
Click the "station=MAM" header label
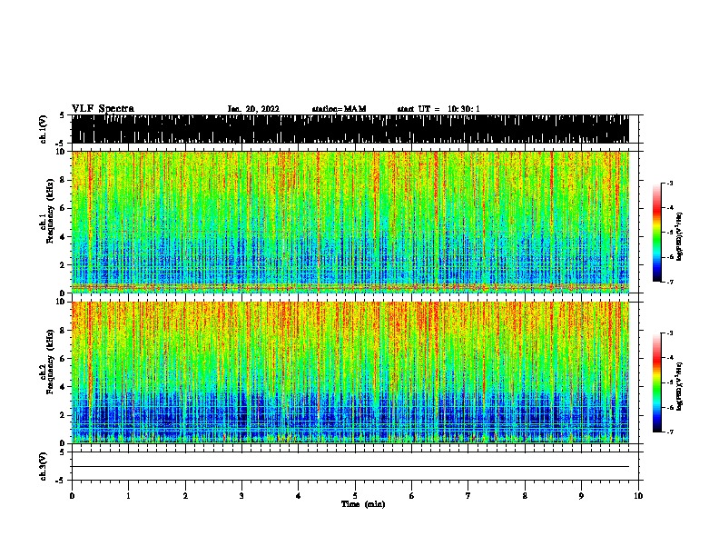(339, 109)
